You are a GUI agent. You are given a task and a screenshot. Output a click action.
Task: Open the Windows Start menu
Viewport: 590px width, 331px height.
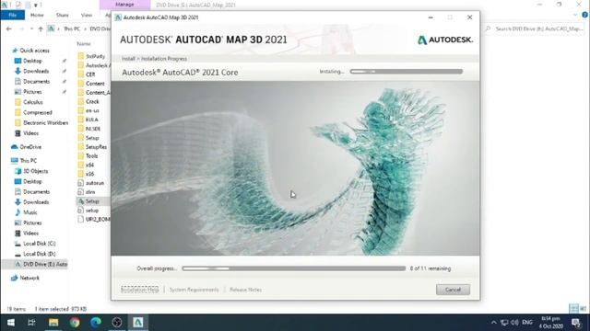10,323
